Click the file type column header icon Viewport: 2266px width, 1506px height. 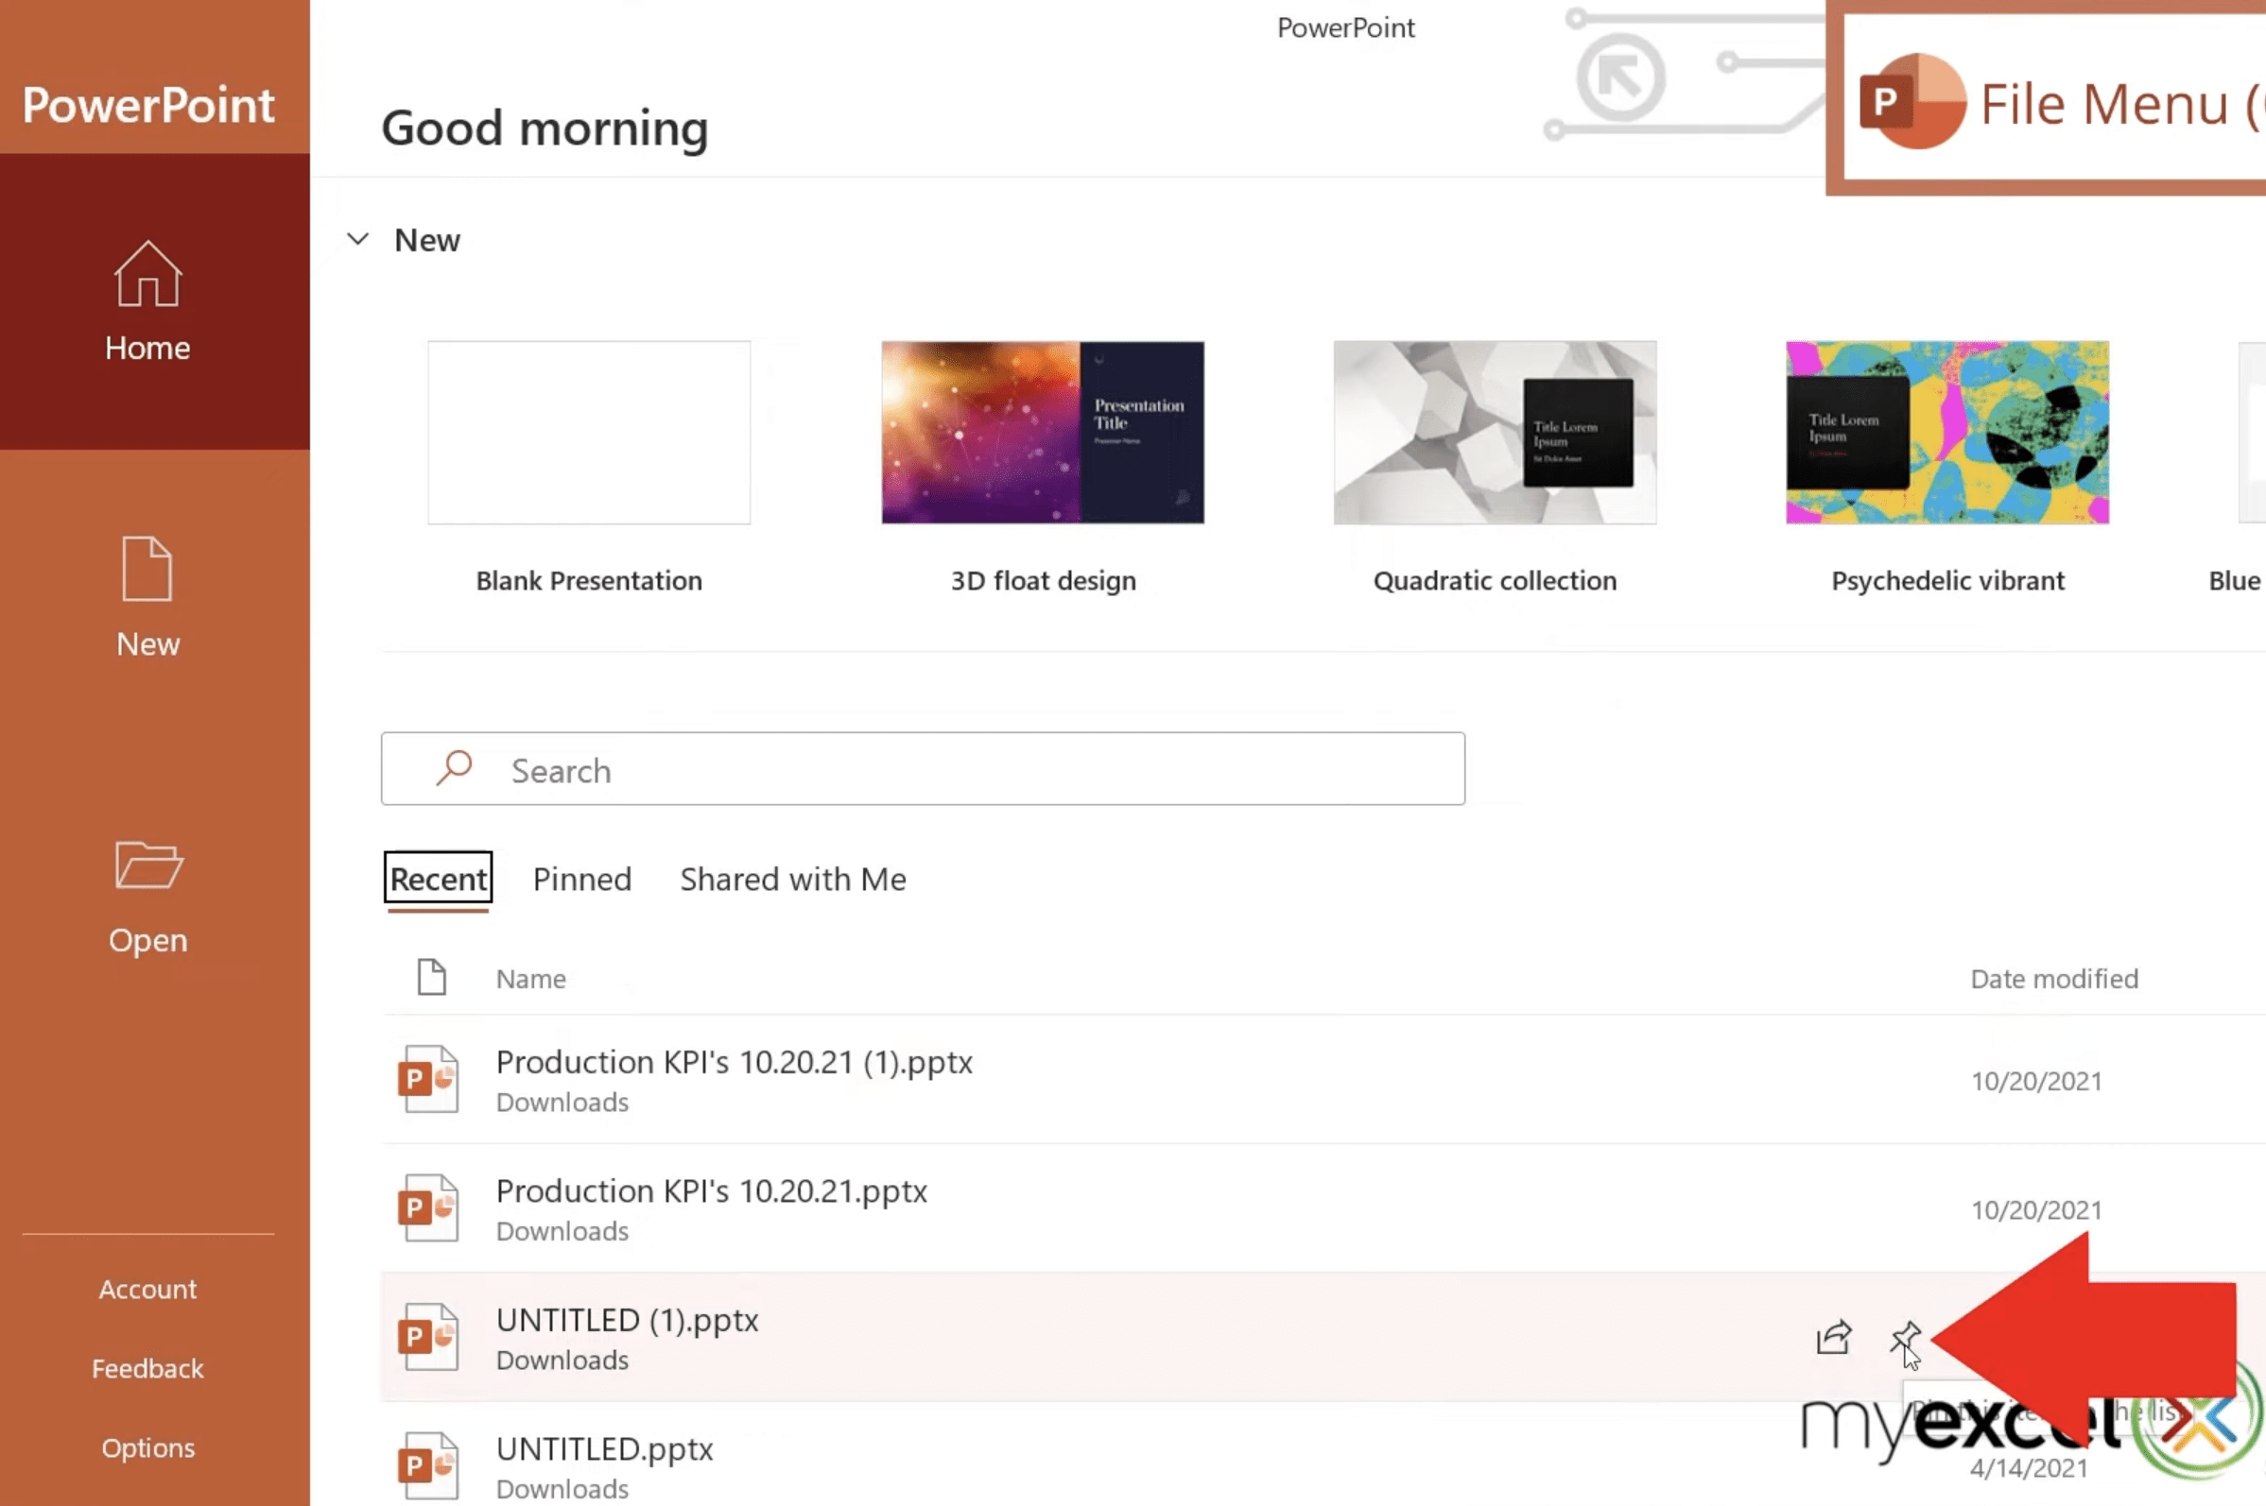431,978
